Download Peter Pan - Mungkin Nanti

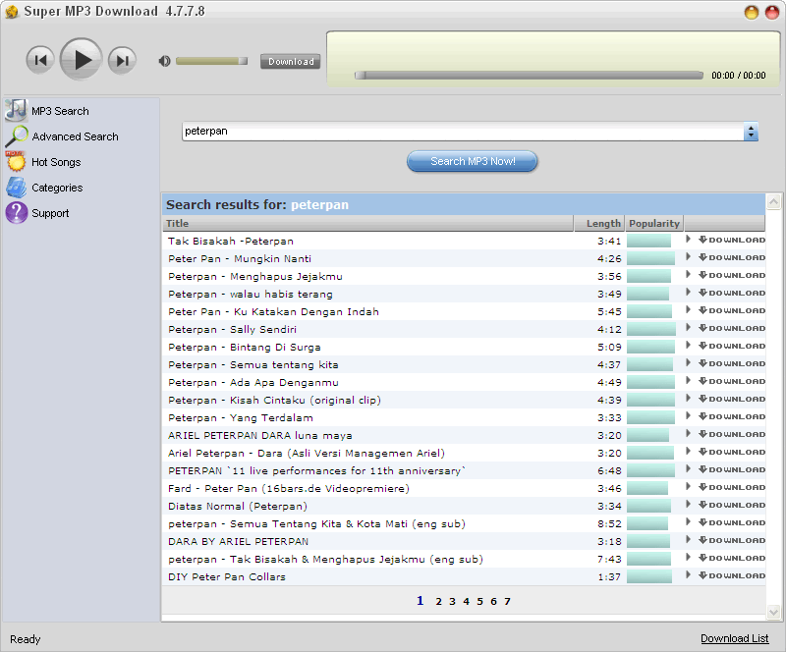pos(732,257)
